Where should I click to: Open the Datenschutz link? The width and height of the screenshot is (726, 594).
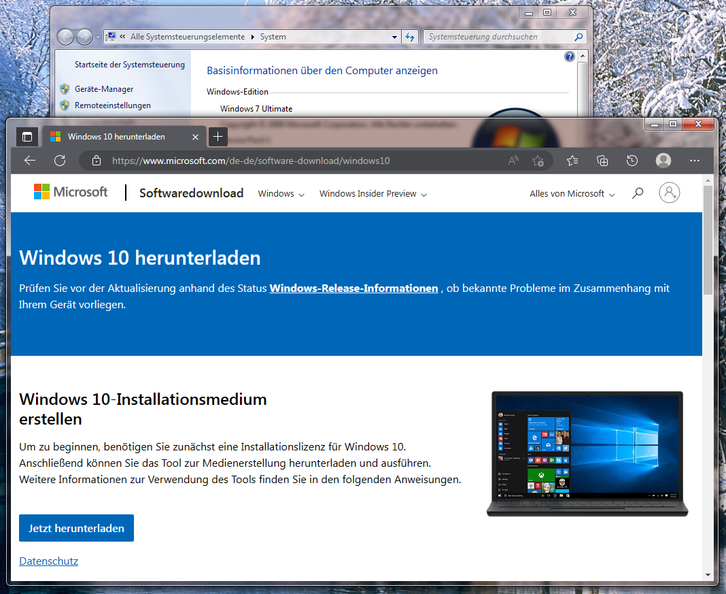[49, 561]
